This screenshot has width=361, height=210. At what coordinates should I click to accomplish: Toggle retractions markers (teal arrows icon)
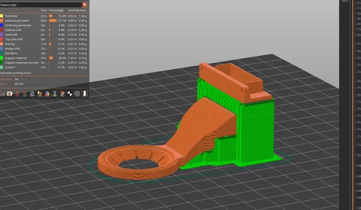click(x=24, y=94)
